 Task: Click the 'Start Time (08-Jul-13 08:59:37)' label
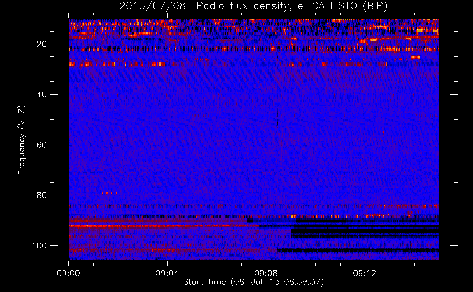tap(253, 282)
